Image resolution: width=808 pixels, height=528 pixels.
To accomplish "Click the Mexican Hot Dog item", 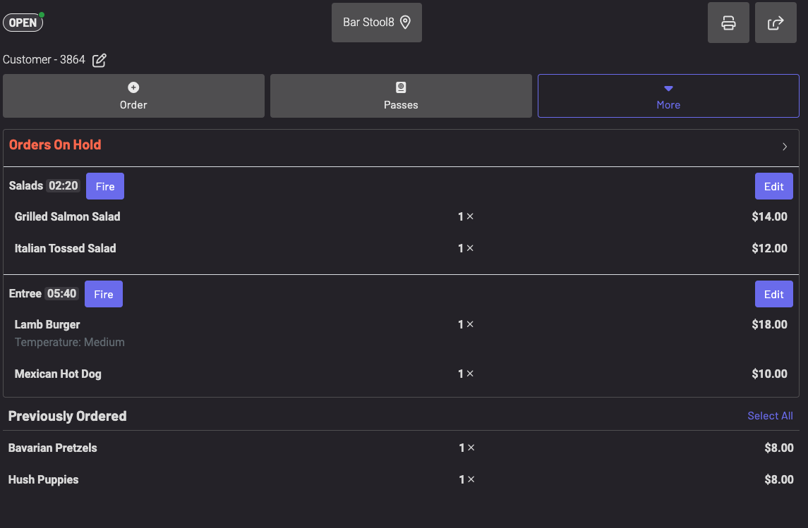I will (x=58, y=374).
